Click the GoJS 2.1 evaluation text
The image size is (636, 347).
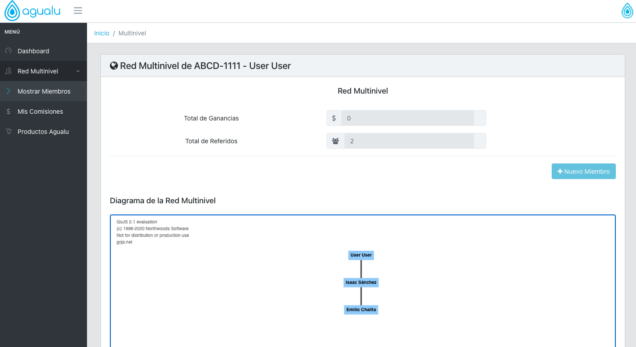coord(137,222)
